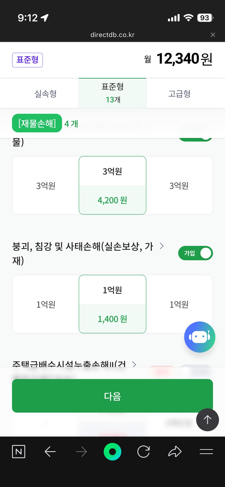Open the chatbot assistant floating icon
Image resolution: width=225 pixels, height=487 pixels.
click(200, 337)
